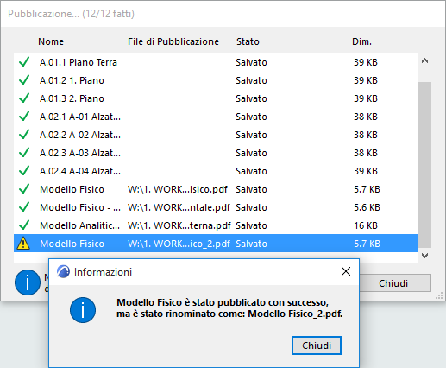Select the A.02.1 A-01 Alzat... row
The height and width of the screenshot is (368, 446).
(216, 117)
